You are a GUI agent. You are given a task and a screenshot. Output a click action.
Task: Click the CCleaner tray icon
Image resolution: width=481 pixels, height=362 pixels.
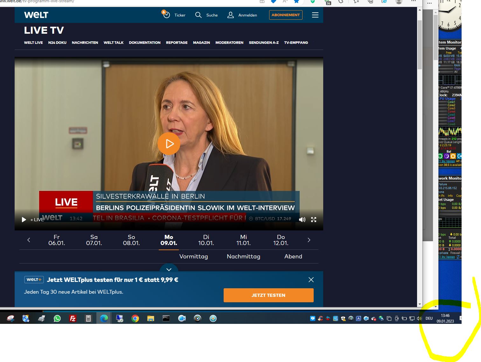pos(320,318)
